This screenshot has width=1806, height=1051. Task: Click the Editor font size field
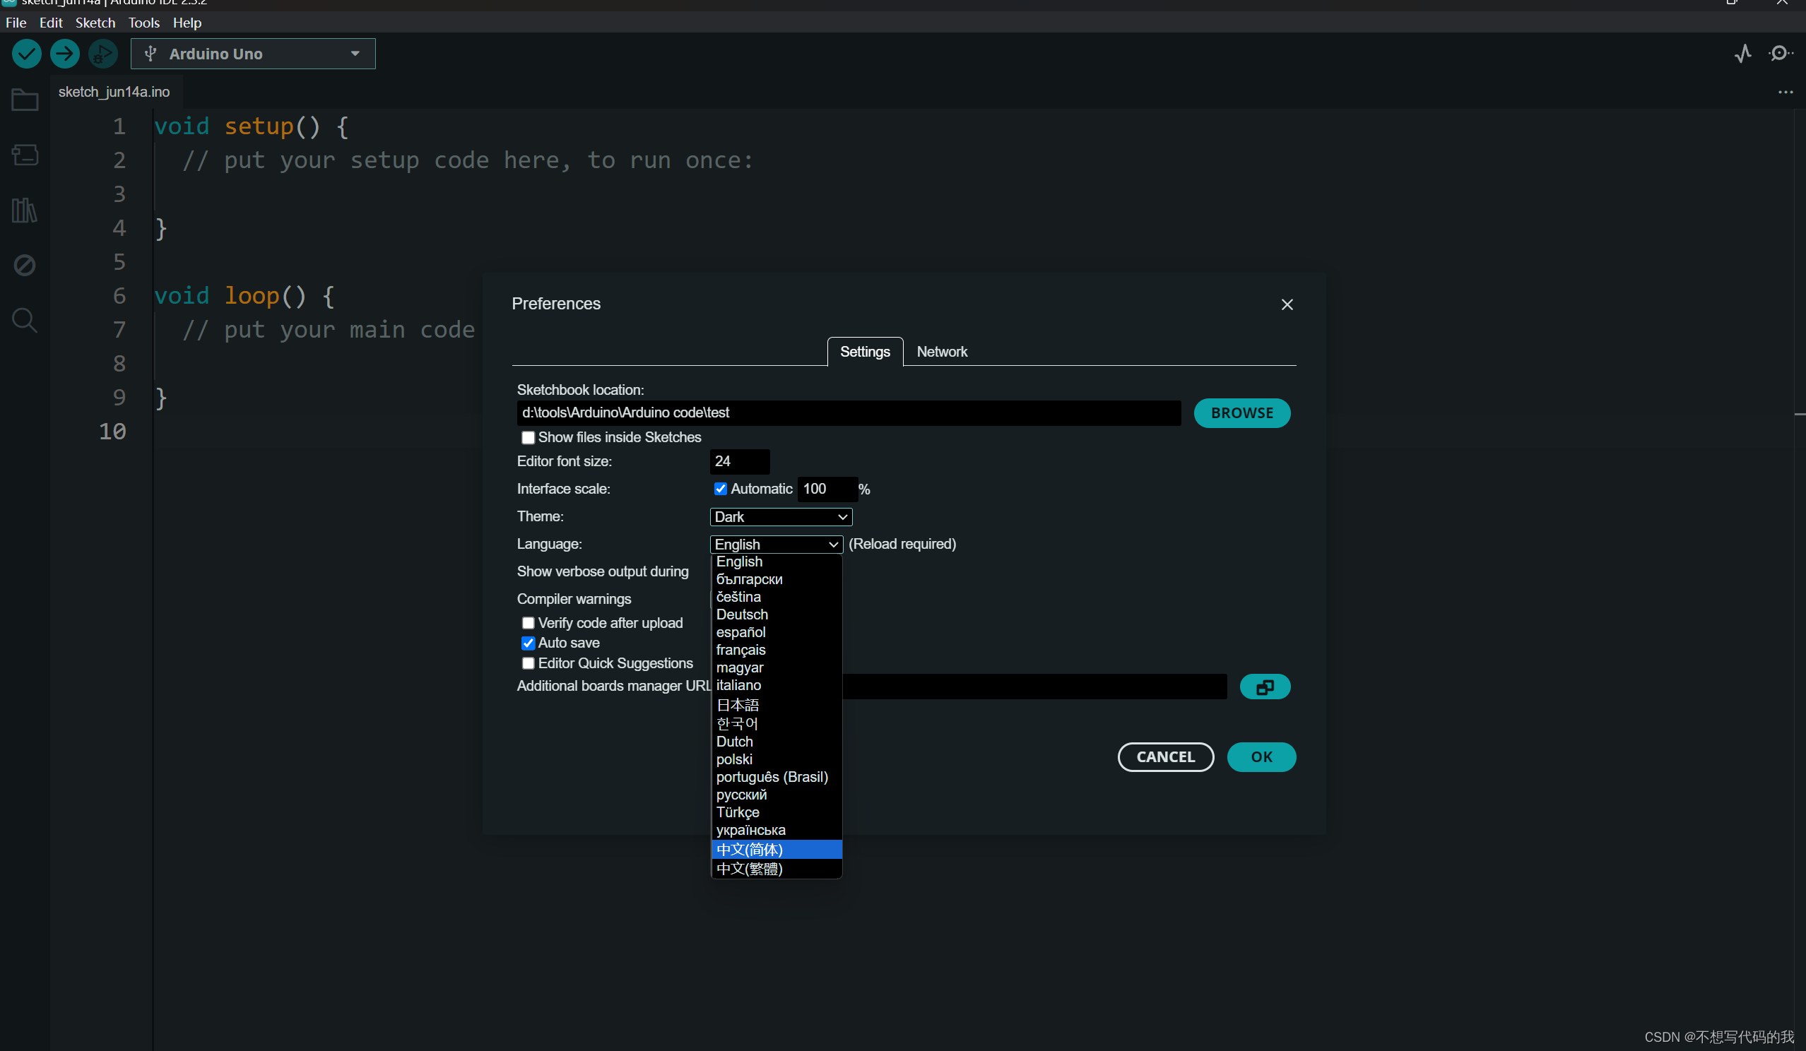pos(740,462)
